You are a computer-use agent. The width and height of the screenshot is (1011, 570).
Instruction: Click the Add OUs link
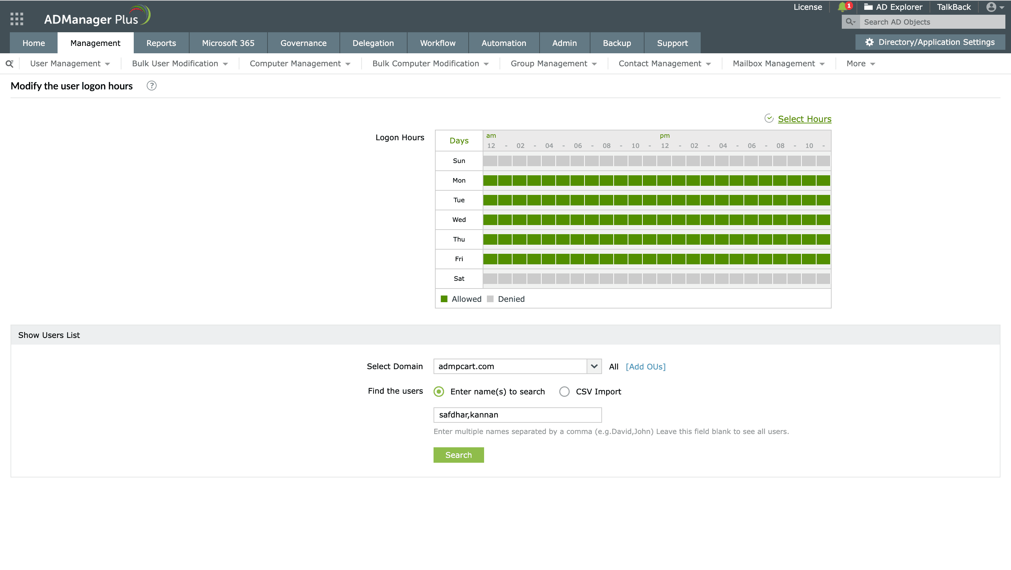tap(646, 367)
